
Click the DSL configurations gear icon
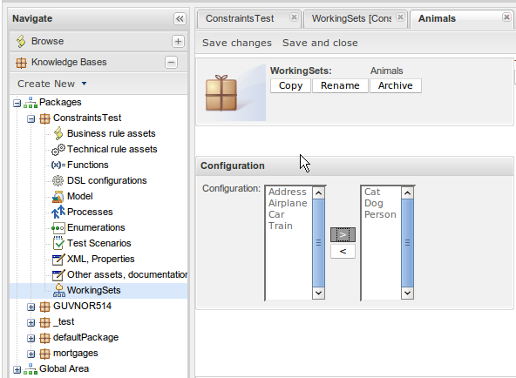coord(58,181)
